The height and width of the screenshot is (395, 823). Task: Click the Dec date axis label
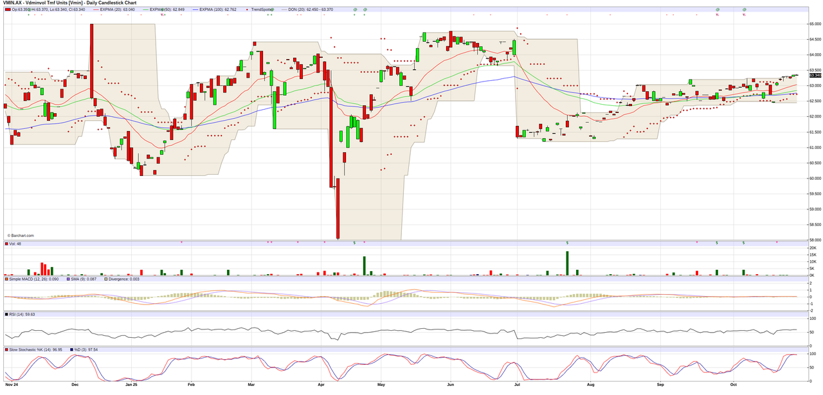(75, 385)
